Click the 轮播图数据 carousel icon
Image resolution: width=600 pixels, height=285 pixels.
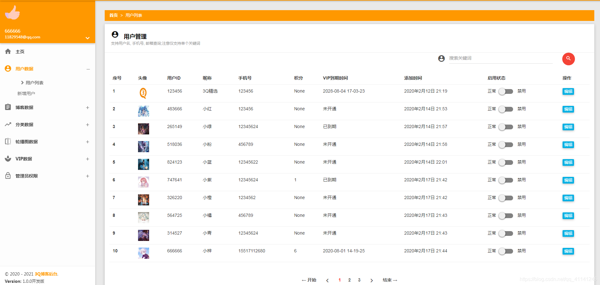(x=8, y=141)
